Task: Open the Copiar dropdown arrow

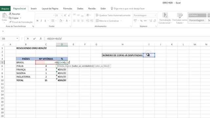Action: coord(21,18)
